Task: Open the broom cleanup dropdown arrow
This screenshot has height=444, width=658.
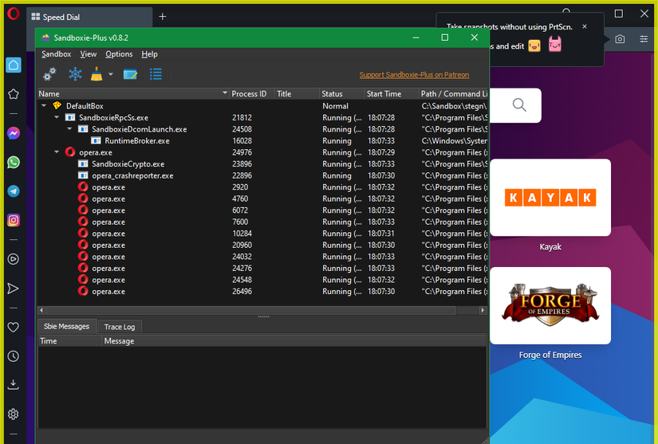Action: coord(111,74)
